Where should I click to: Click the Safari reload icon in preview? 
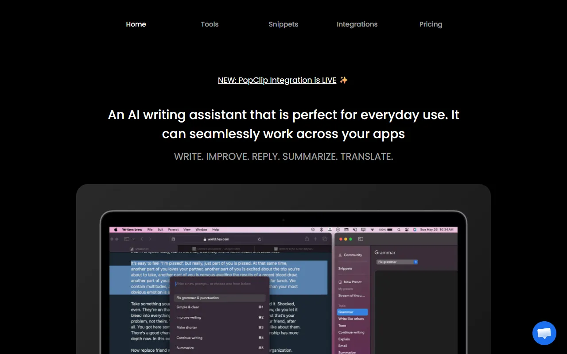pos(260,239)
